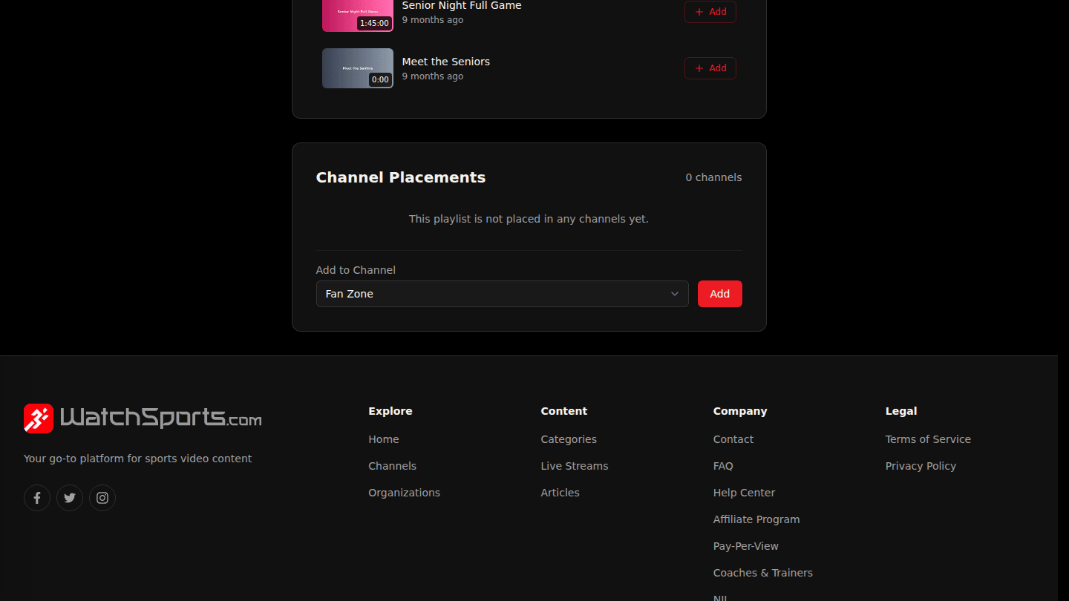Go to Home footer link
The height and width of the screenshot is (601, 1069).
(x=384, y=439)
